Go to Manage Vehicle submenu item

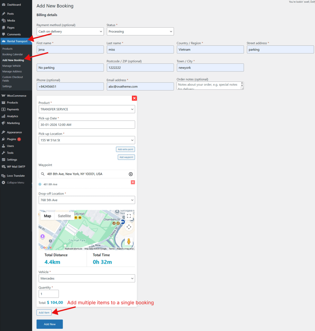[x=12, y=66]
